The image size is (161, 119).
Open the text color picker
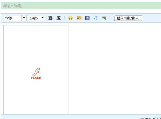coord(59,18)
